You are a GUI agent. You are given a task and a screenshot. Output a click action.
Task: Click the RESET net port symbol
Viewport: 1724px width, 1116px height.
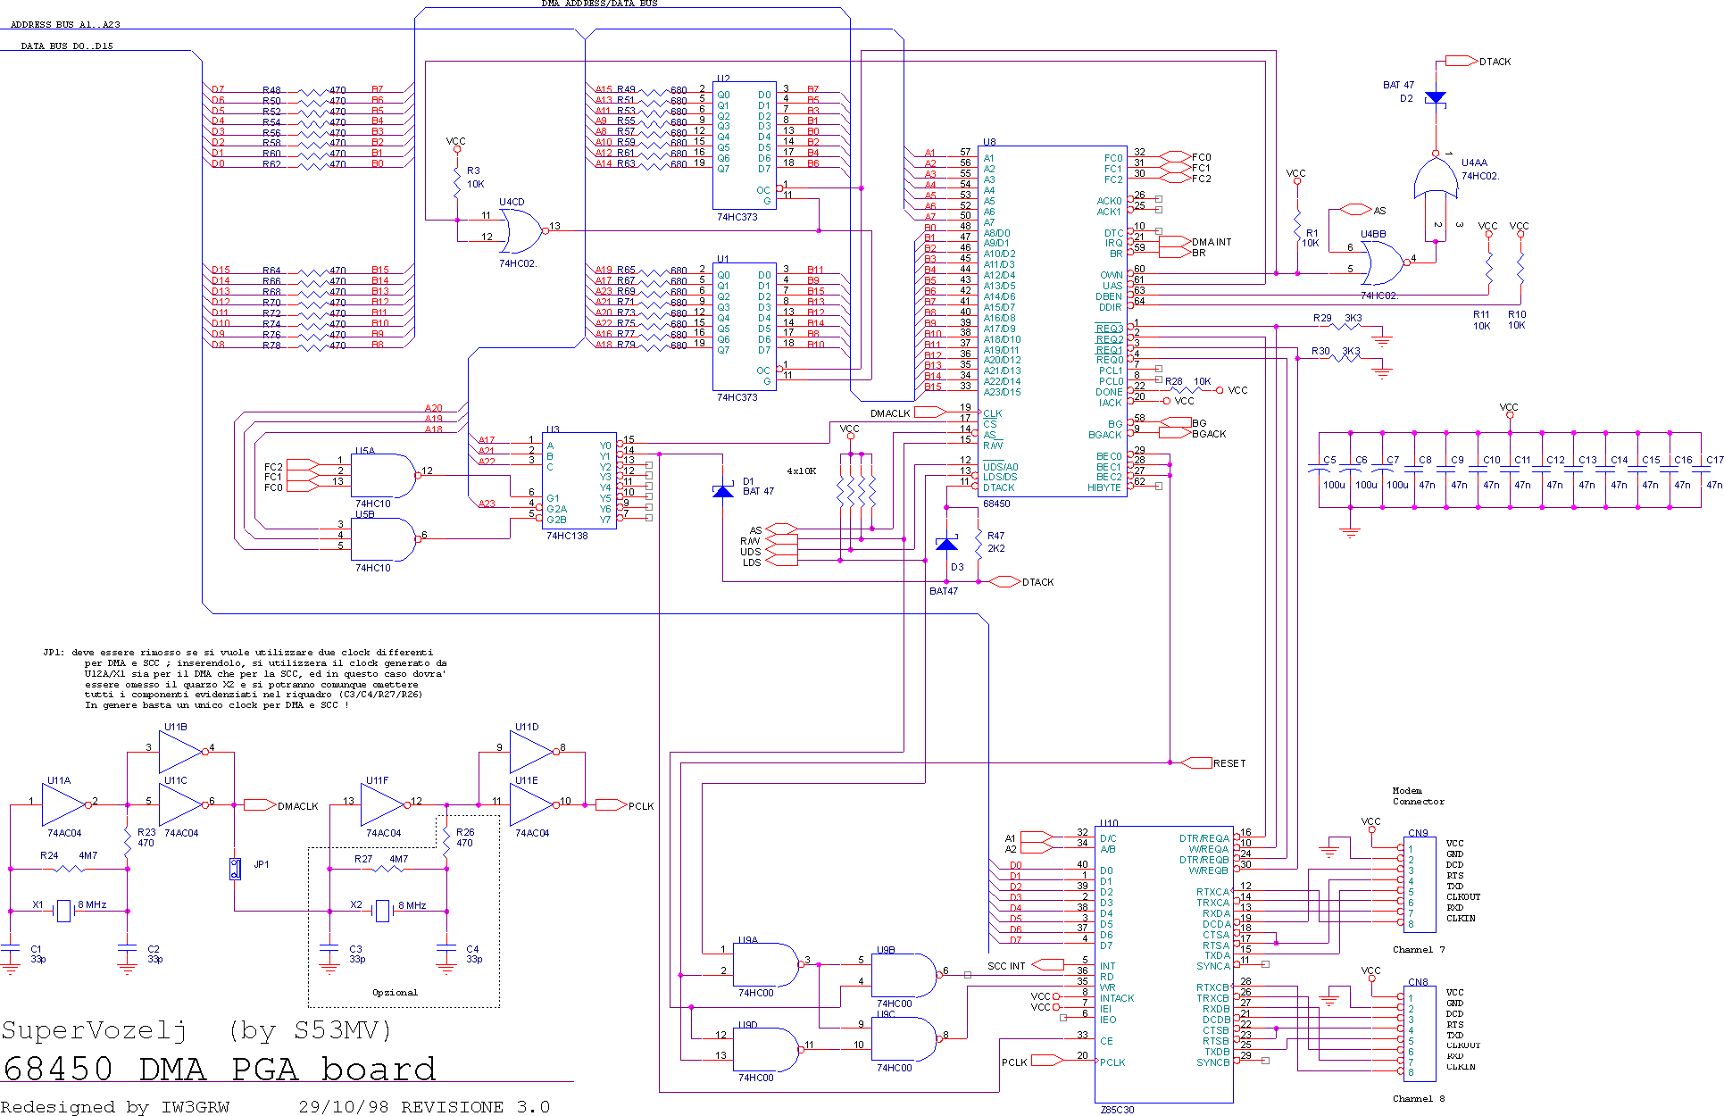tap(1197, 762)
